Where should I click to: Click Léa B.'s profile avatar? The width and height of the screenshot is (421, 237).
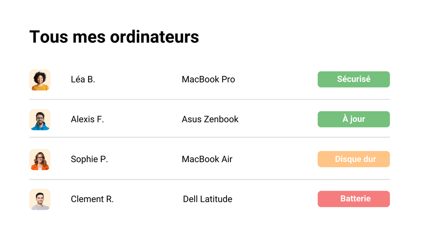[39, 80]
